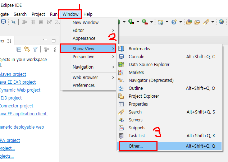Click Other... in Show View submenu

click(169, 146)
